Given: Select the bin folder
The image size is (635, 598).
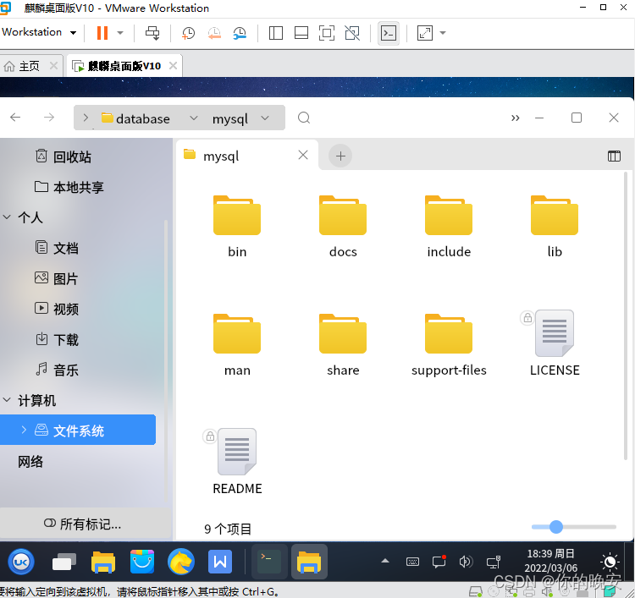Looking at the screenshot, I should coord(237,227).
